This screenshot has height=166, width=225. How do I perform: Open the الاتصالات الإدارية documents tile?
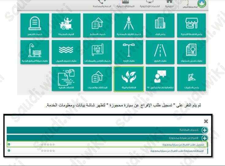[x=66, y=79]
